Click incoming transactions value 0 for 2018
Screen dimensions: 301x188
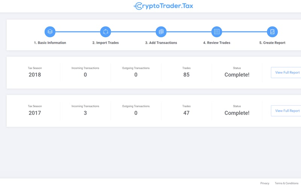click(x=85, y=74)
